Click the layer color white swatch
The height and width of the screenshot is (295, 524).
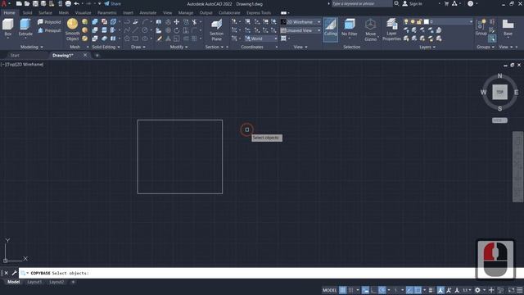[426, 22]
